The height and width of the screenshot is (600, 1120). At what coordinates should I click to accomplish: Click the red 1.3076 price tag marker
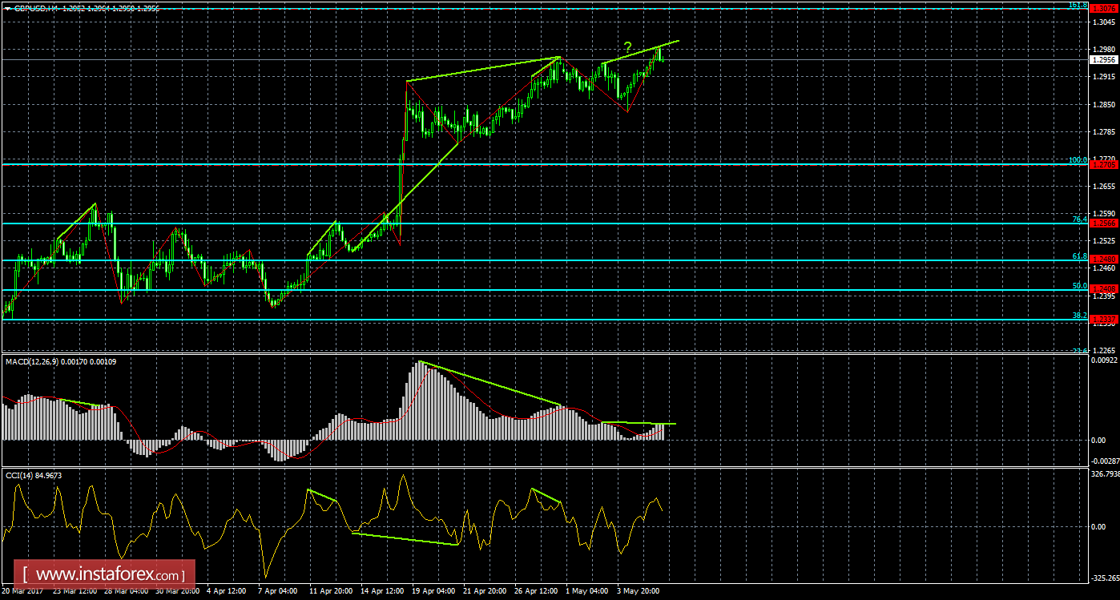pyautogui.click(x=1102, y=8)
